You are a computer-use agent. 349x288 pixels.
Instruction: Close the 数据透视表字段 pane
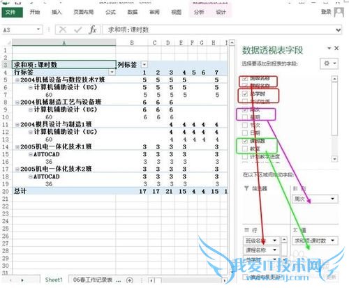pyautogui.click(x=336, y=48)
